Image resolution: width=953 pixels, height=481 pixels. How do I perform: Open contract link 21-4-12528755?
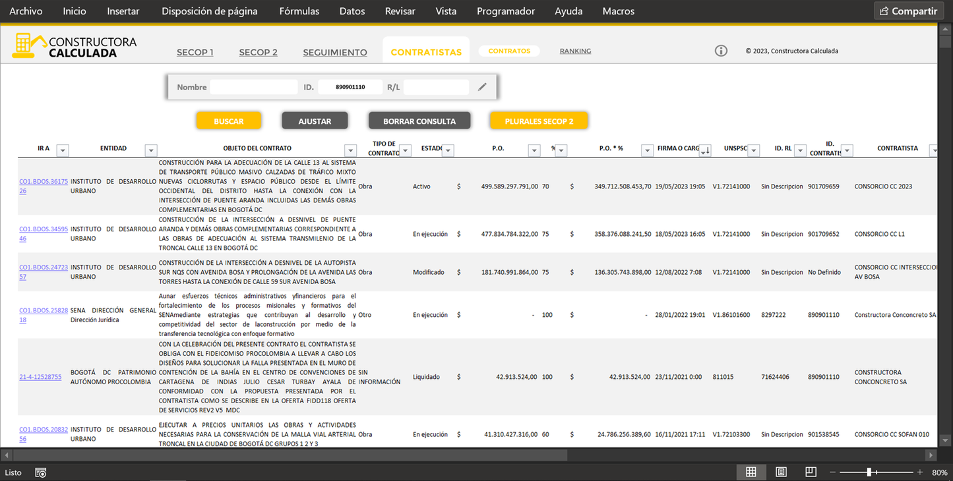[40, 377]
